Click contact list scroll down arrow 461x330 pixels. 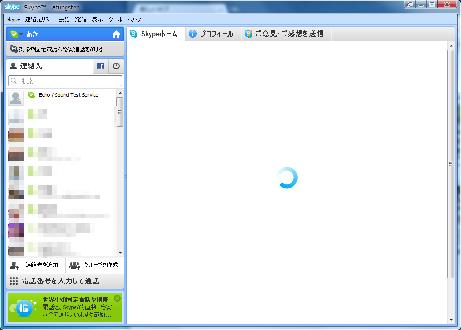click(120, 253)
